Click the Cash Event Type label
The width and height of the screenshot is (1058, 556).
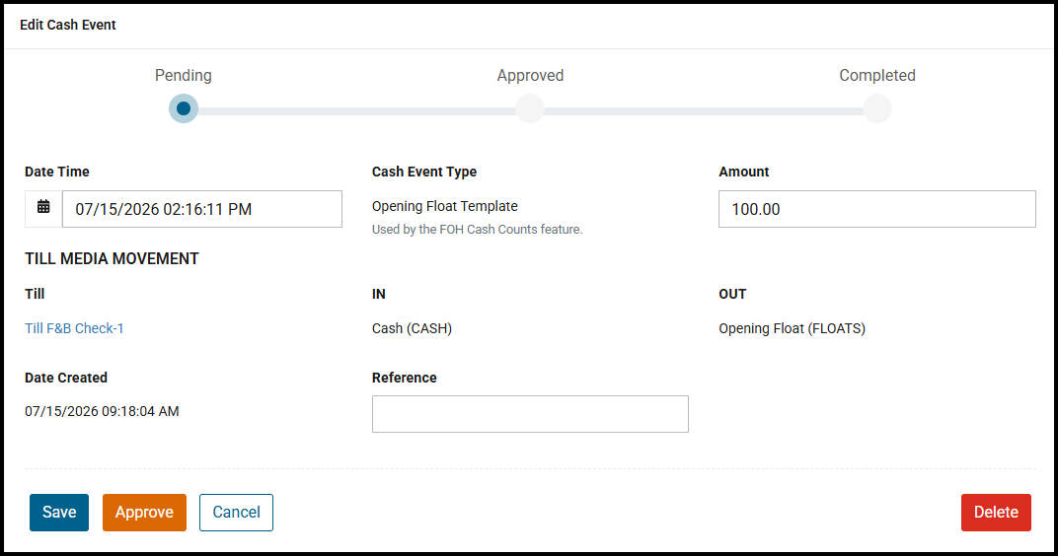pyautogui.click(x=424, y=172)
